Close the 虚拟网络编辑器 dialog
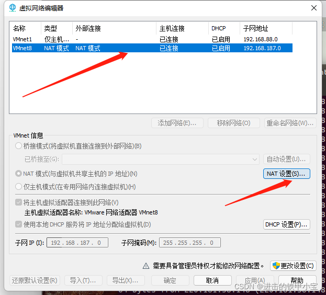326x295 pixels. 314,8
